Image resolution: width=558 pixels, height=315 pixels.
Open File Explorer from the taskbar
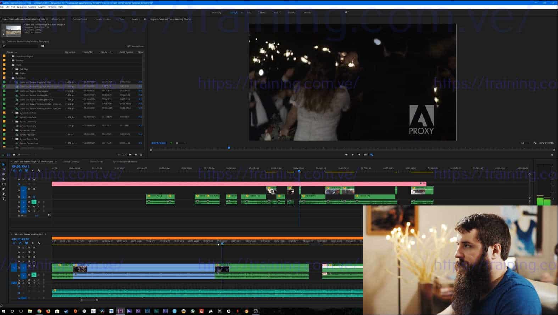pos(30,311)
